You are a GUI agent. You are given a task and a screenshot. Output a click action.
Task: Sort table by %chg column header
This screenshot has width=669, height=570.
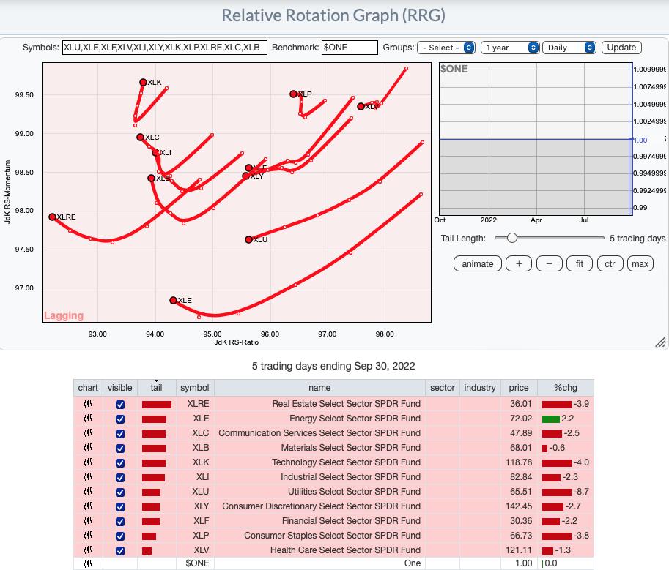[565, 388]
